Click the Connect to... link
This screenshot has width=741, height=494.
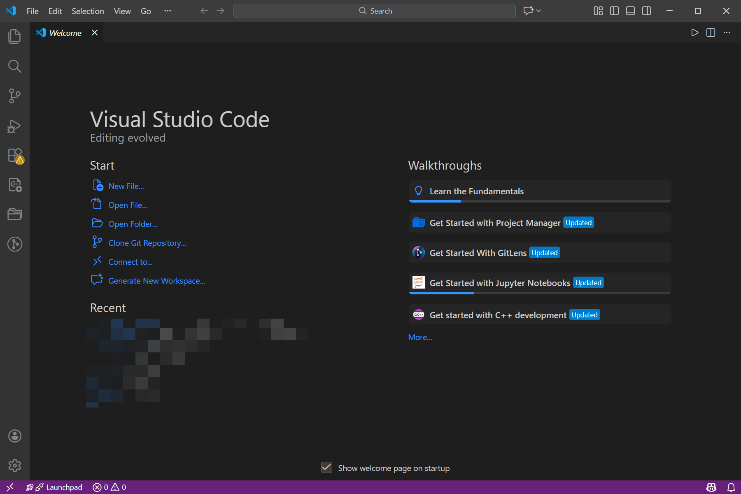coord(130,262)
